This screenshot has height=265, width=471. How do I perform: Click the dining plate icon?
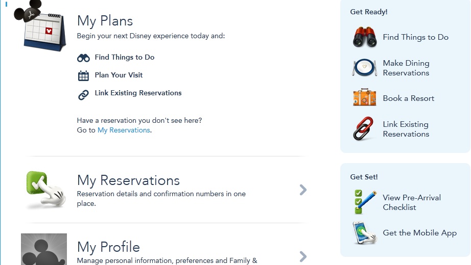(x=365, y=67)
